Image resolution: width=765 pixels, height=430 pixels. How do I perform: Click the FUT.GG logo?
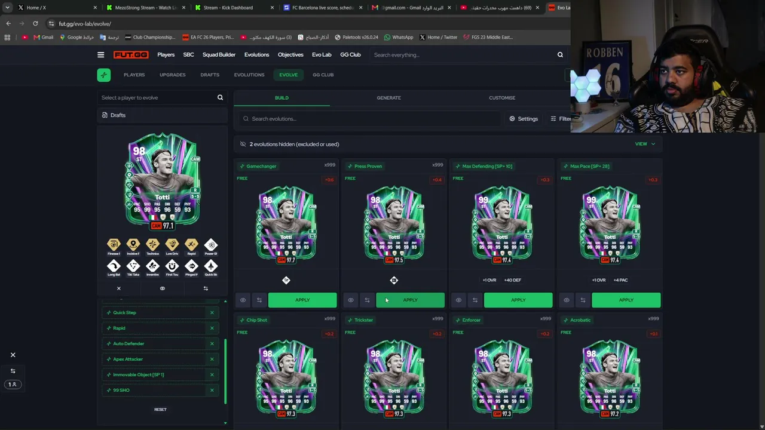click(131, 55)
